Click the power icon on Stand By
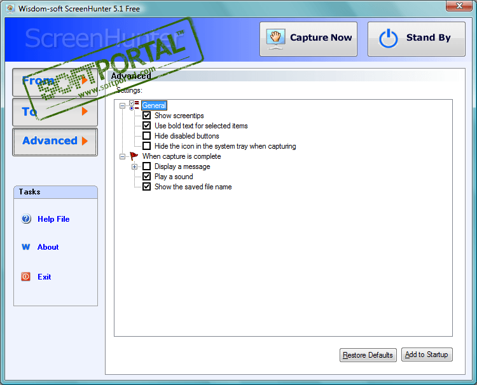Viewport: 477px width, 385px height. [388, 39]
